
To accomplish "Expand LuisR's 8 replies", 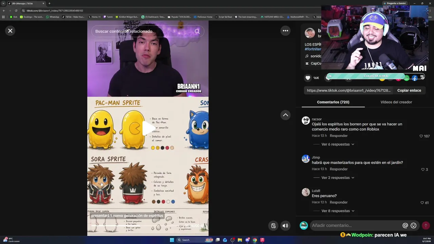I will (x=338, y=211).
